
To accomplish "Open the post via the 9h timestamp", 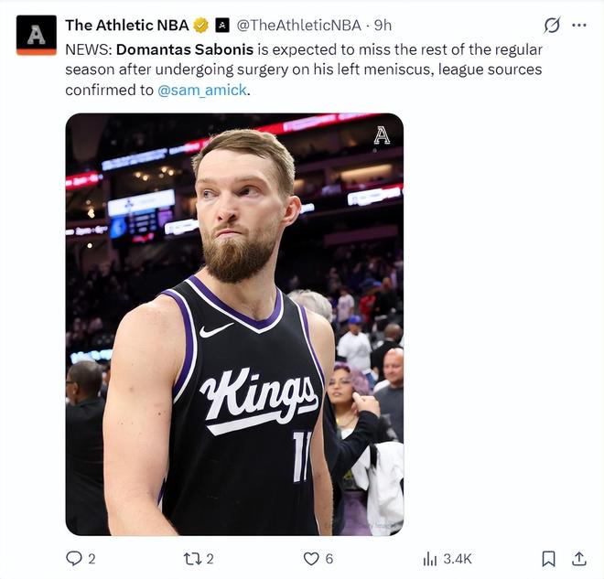I will (x=383, y=26).
